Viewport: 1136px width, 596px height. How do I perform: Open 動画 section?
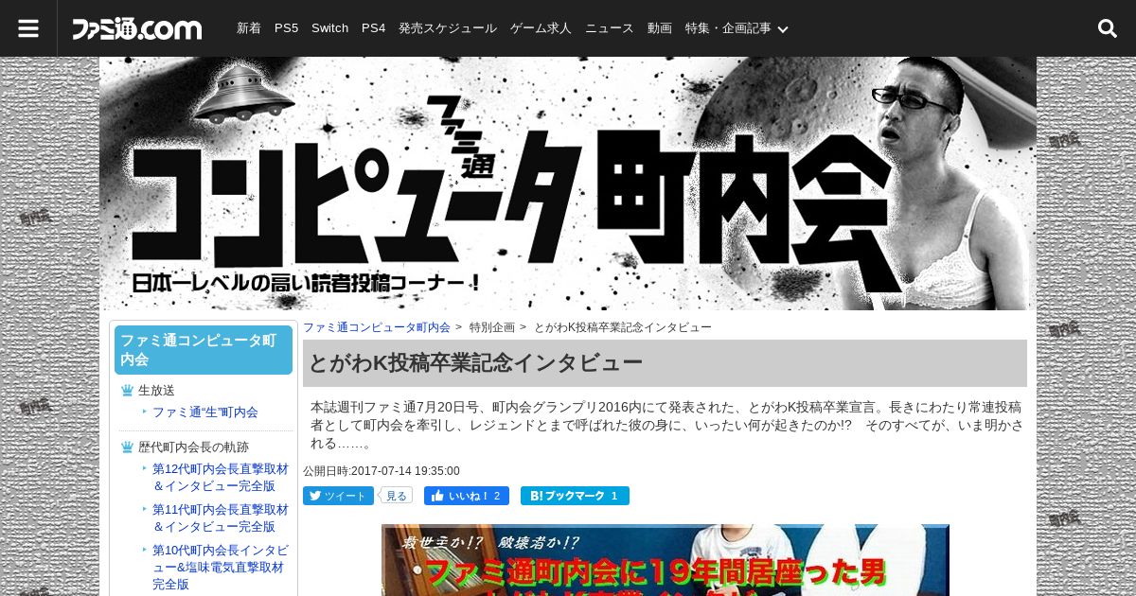coord(660,28)
